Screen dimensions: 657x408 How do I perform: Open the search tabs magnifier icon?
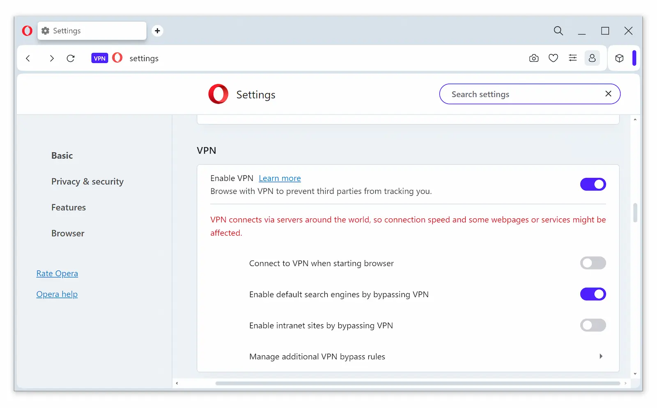[x=558, y=31]
